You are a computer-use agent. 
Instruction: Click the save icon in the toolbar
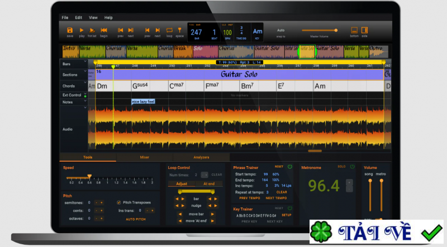pyautogui.click(x=70, y=30)
